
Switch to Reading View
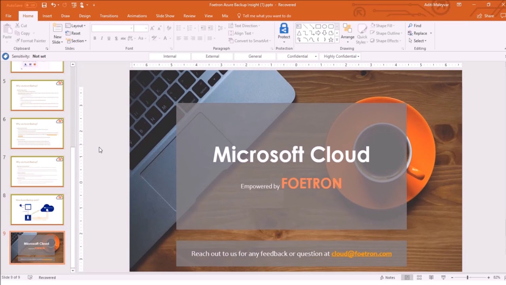point(431,277)
